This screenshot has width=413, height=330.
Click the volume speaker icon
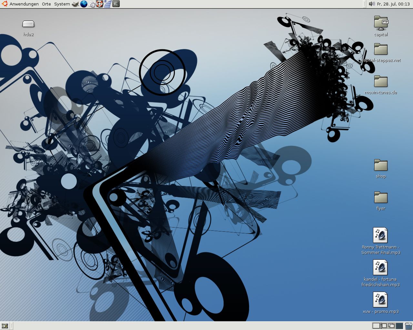pos(371,4)
